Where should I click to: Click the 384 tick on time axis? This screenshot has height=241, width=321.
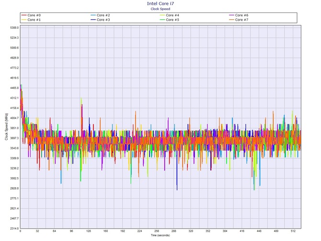(x=225, y=231)
